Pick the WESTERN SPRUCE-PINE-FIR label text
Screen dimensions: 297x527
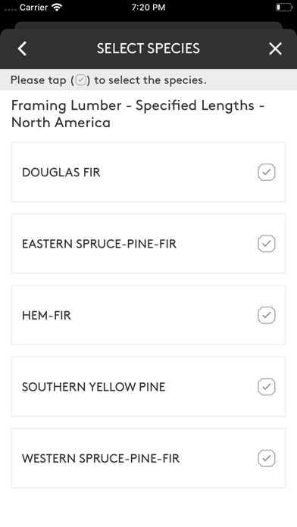coord(101,459)
